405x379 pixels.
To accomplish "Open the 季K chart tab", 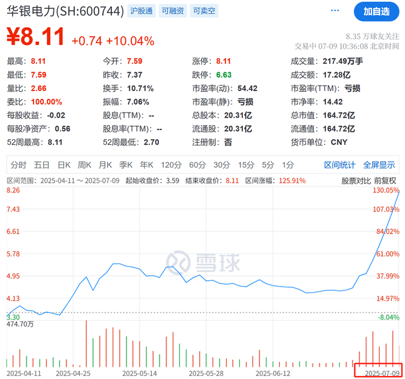I will [x=126, y=165].
